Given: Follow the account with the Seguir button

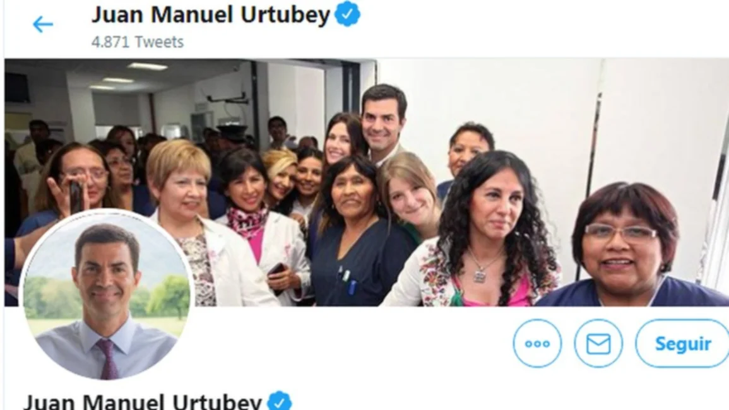Looking at the screenshot, I should coord(682,344).
